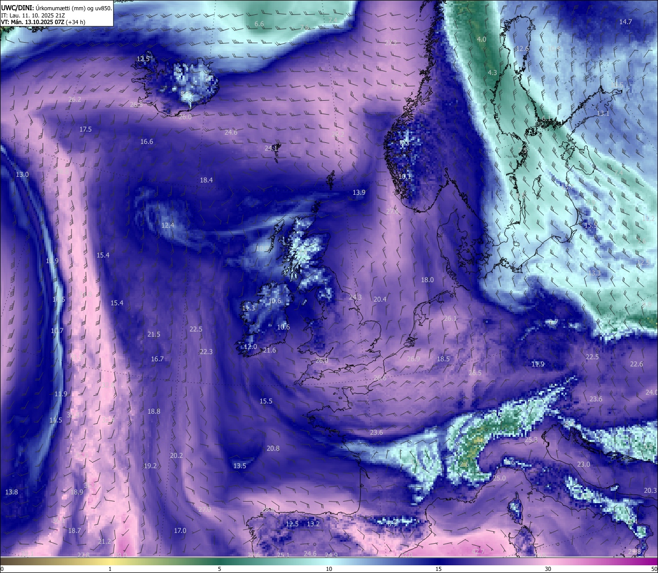Viewport: 658px width, 573px height.
Task: Select the 13.0 value label
Action: (x=22, y=174)
